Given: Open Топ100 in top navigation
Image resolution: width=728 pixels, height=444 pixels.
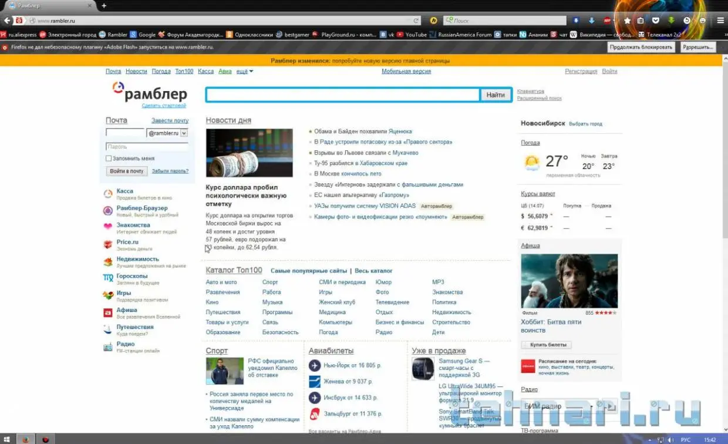Looking at the screenshot, I should [184, 71].
